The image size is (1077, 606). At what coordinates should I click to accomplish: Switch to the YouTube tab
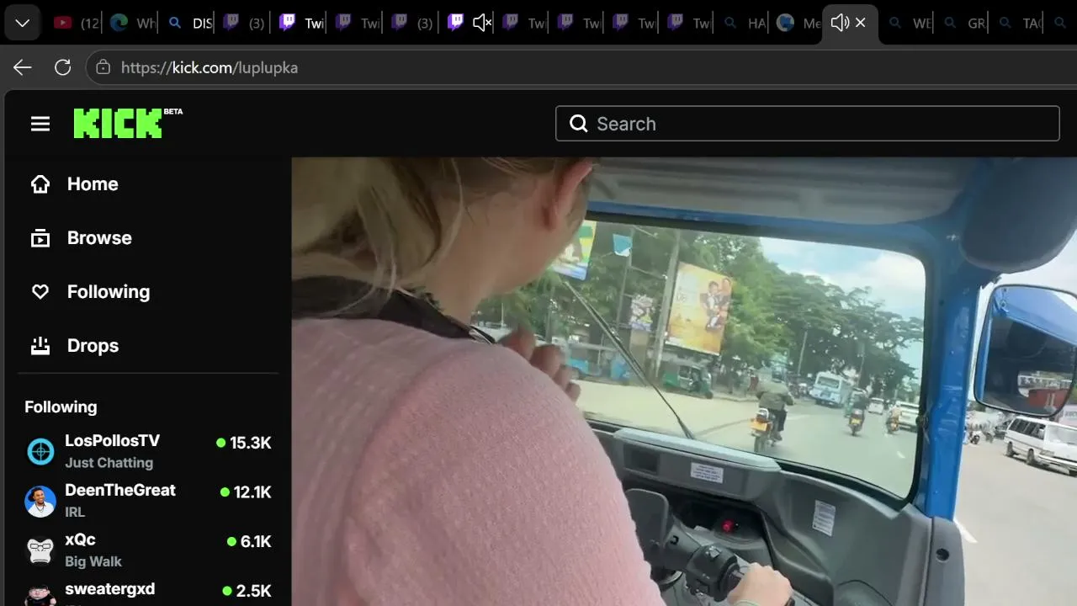click(75, 23)
